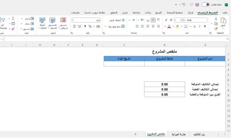
Task: Open Sort and Filter فرز وتصفية
Action: pos(3,23)
